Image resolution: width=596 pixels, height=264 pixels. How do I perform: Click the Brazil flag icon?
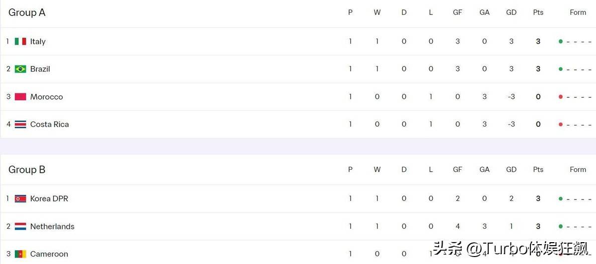click(20, 69)
